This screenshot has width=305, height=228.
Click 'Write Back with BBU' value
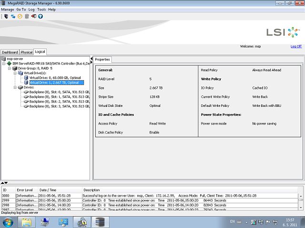pos(267,105)
